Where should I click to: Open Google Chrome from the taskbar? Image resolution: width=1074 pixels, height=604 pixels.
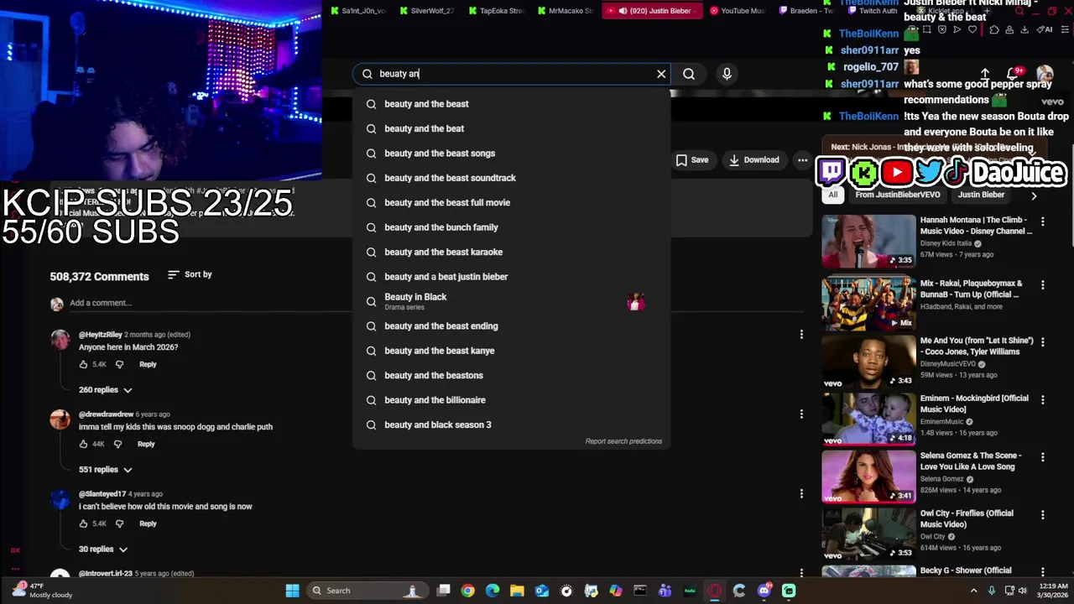point(467,591)
